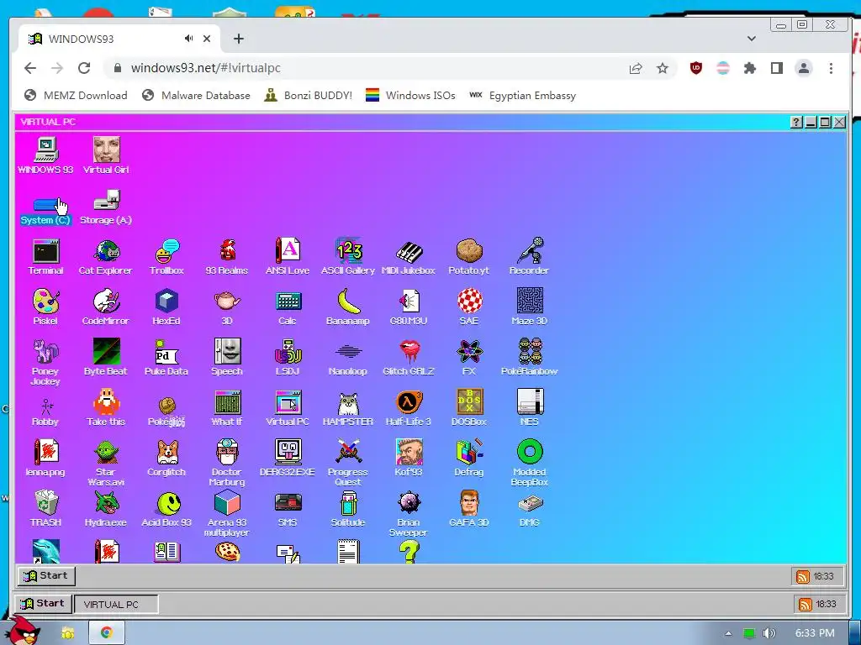Open Virtual Girl icon
The height and width of the screenshot is (645, 861).
coord(106,155)
